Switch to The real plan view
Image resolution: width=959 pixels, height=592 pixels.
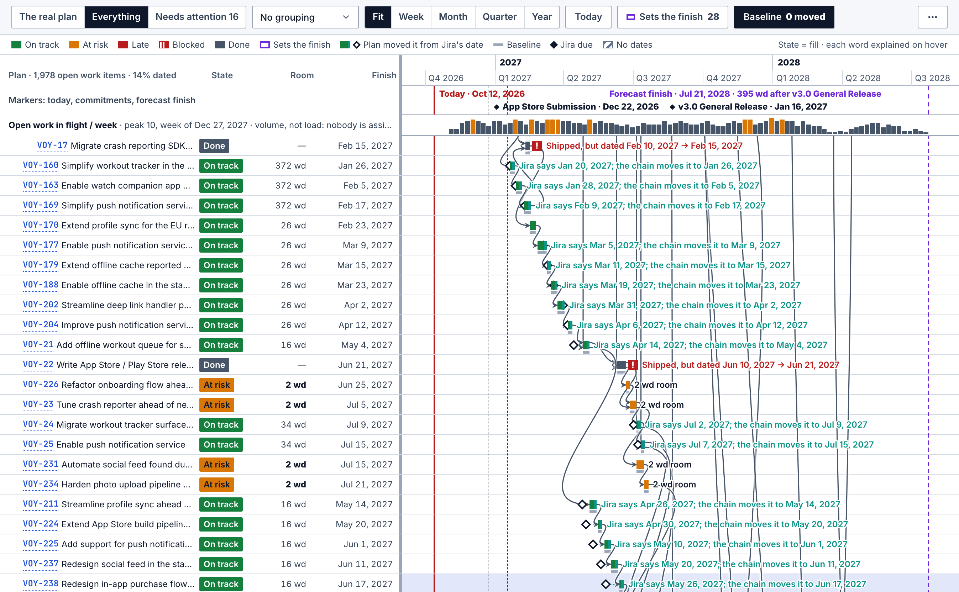48,17
